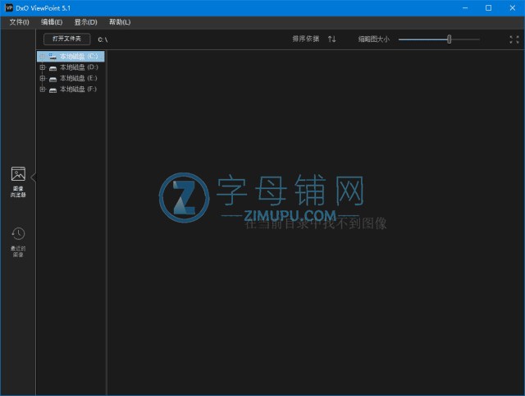525x396 pixels.
Task: Expand the 本地磁盘 (C:) tree node
Action: (42, 57)
